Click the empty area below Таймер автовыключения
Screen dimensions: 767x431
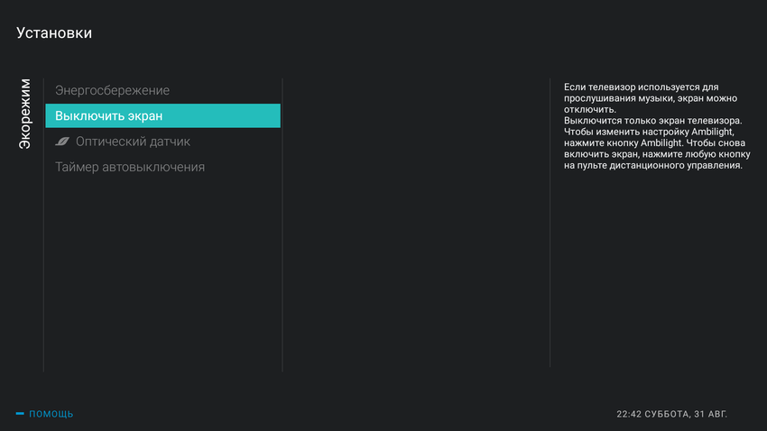point(162,271)
